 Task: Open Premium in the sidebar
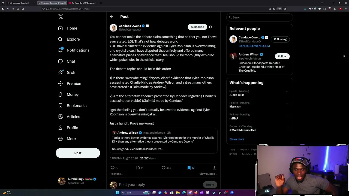71,84
